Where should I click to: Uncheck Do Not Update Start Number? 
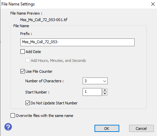(28, 103)
